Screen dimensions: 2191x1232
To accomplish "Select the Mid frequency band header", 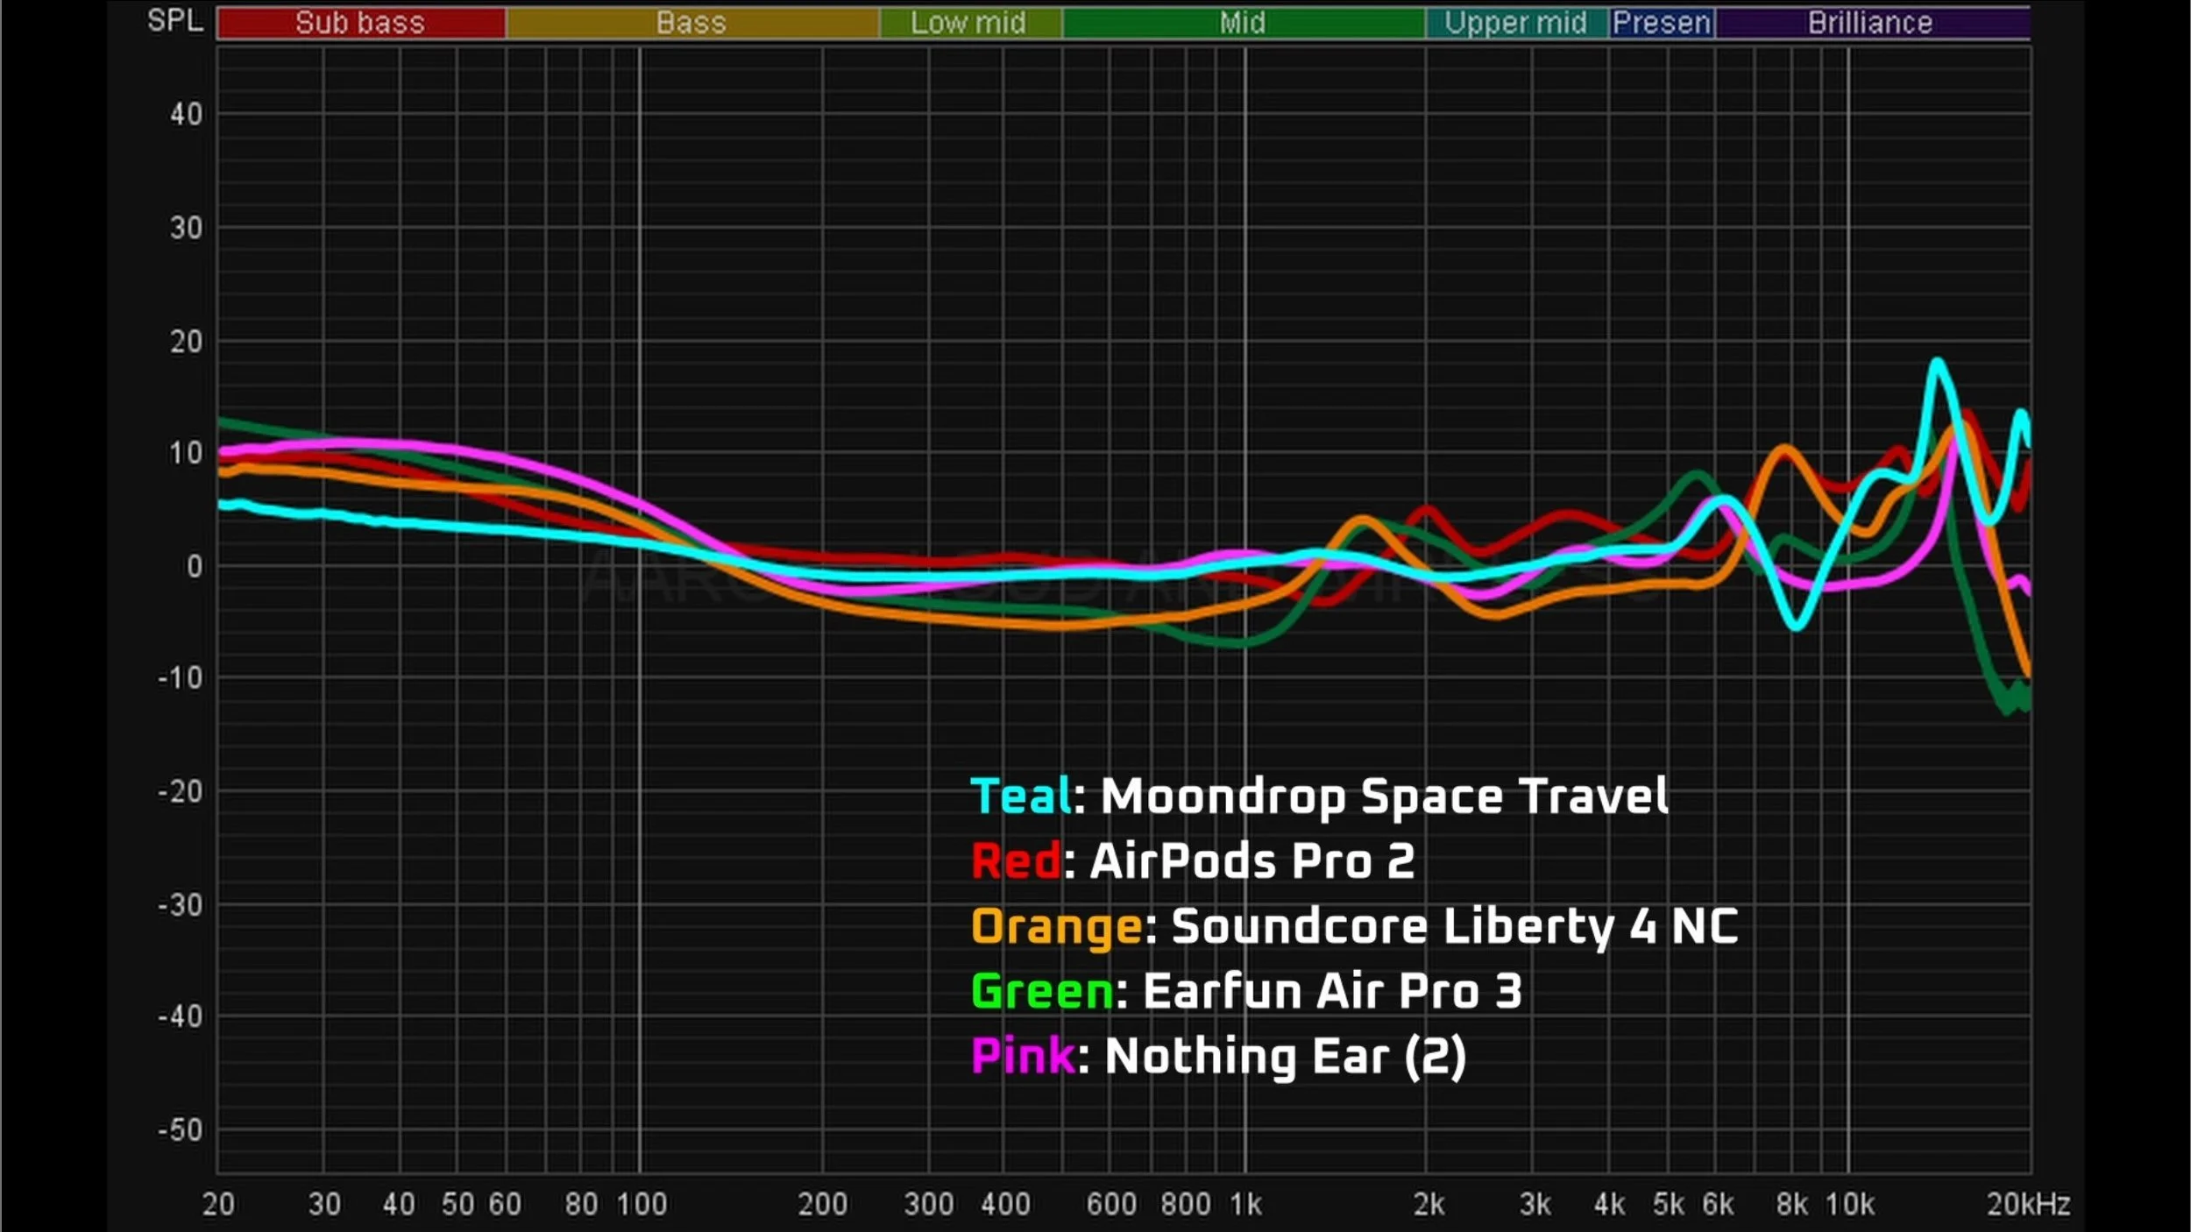I will (1243, 23).
